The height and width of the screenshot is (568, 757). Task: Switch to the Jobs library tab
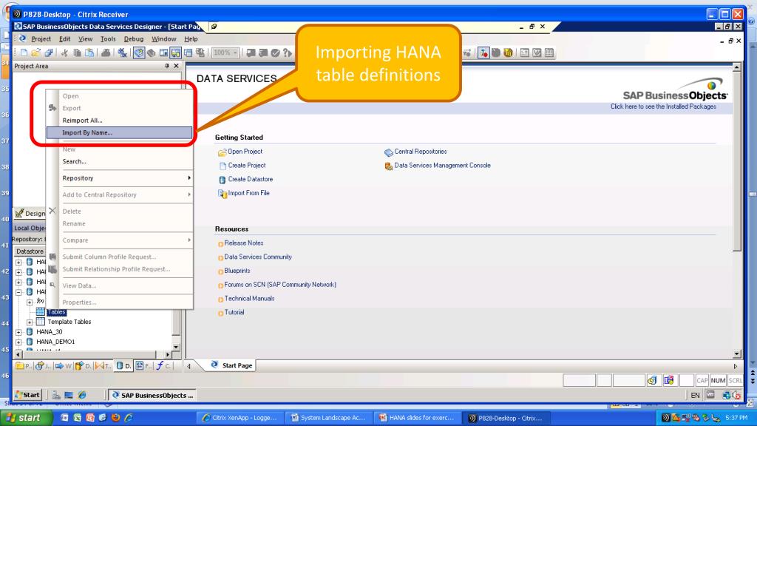44,366
